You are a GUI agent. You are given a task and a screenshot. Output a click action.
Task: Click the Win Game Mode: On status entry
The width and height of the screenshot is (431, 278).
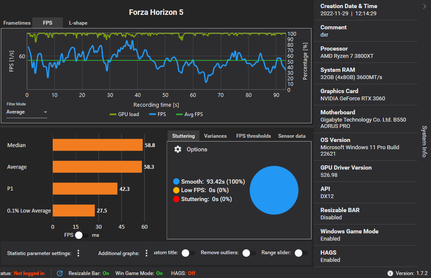139,273
